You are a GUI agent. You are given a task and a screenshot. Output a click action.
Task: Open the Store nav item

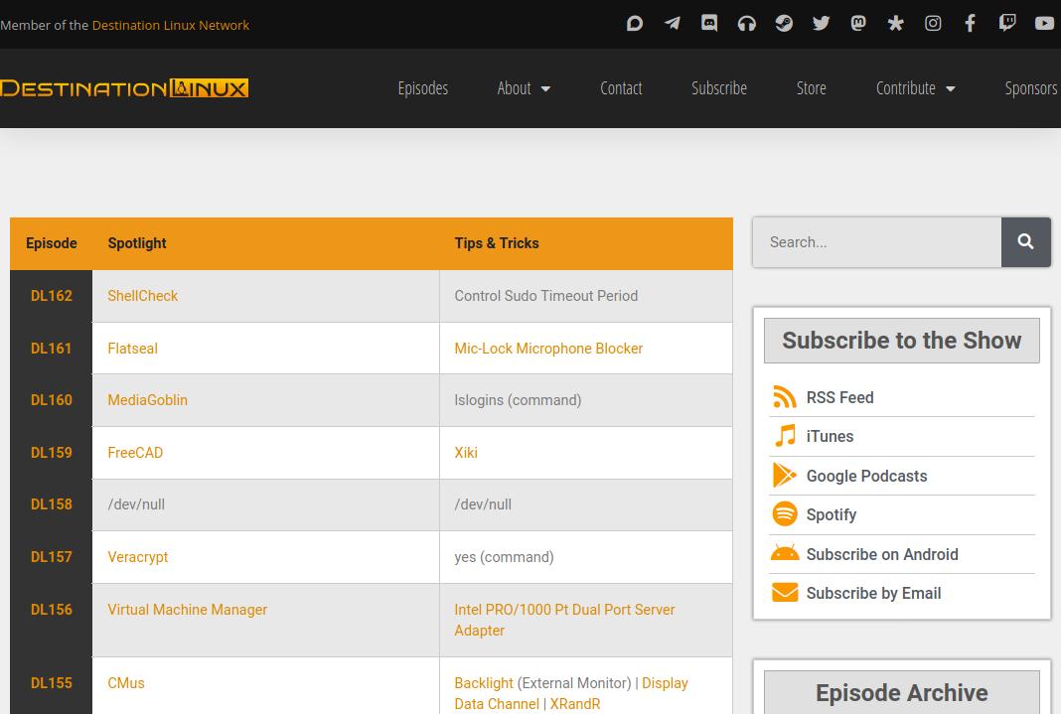pyautogui.click(x=812, y=88)
